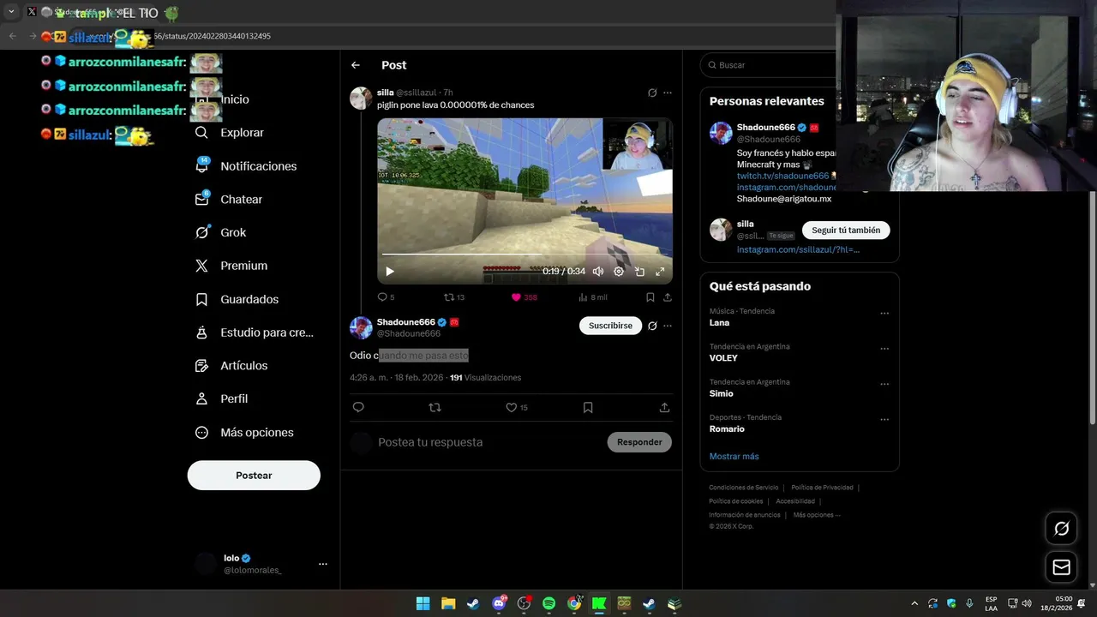Open Spotify from taskbar
The image size is (1097, 617).
(x=548, y=603)
